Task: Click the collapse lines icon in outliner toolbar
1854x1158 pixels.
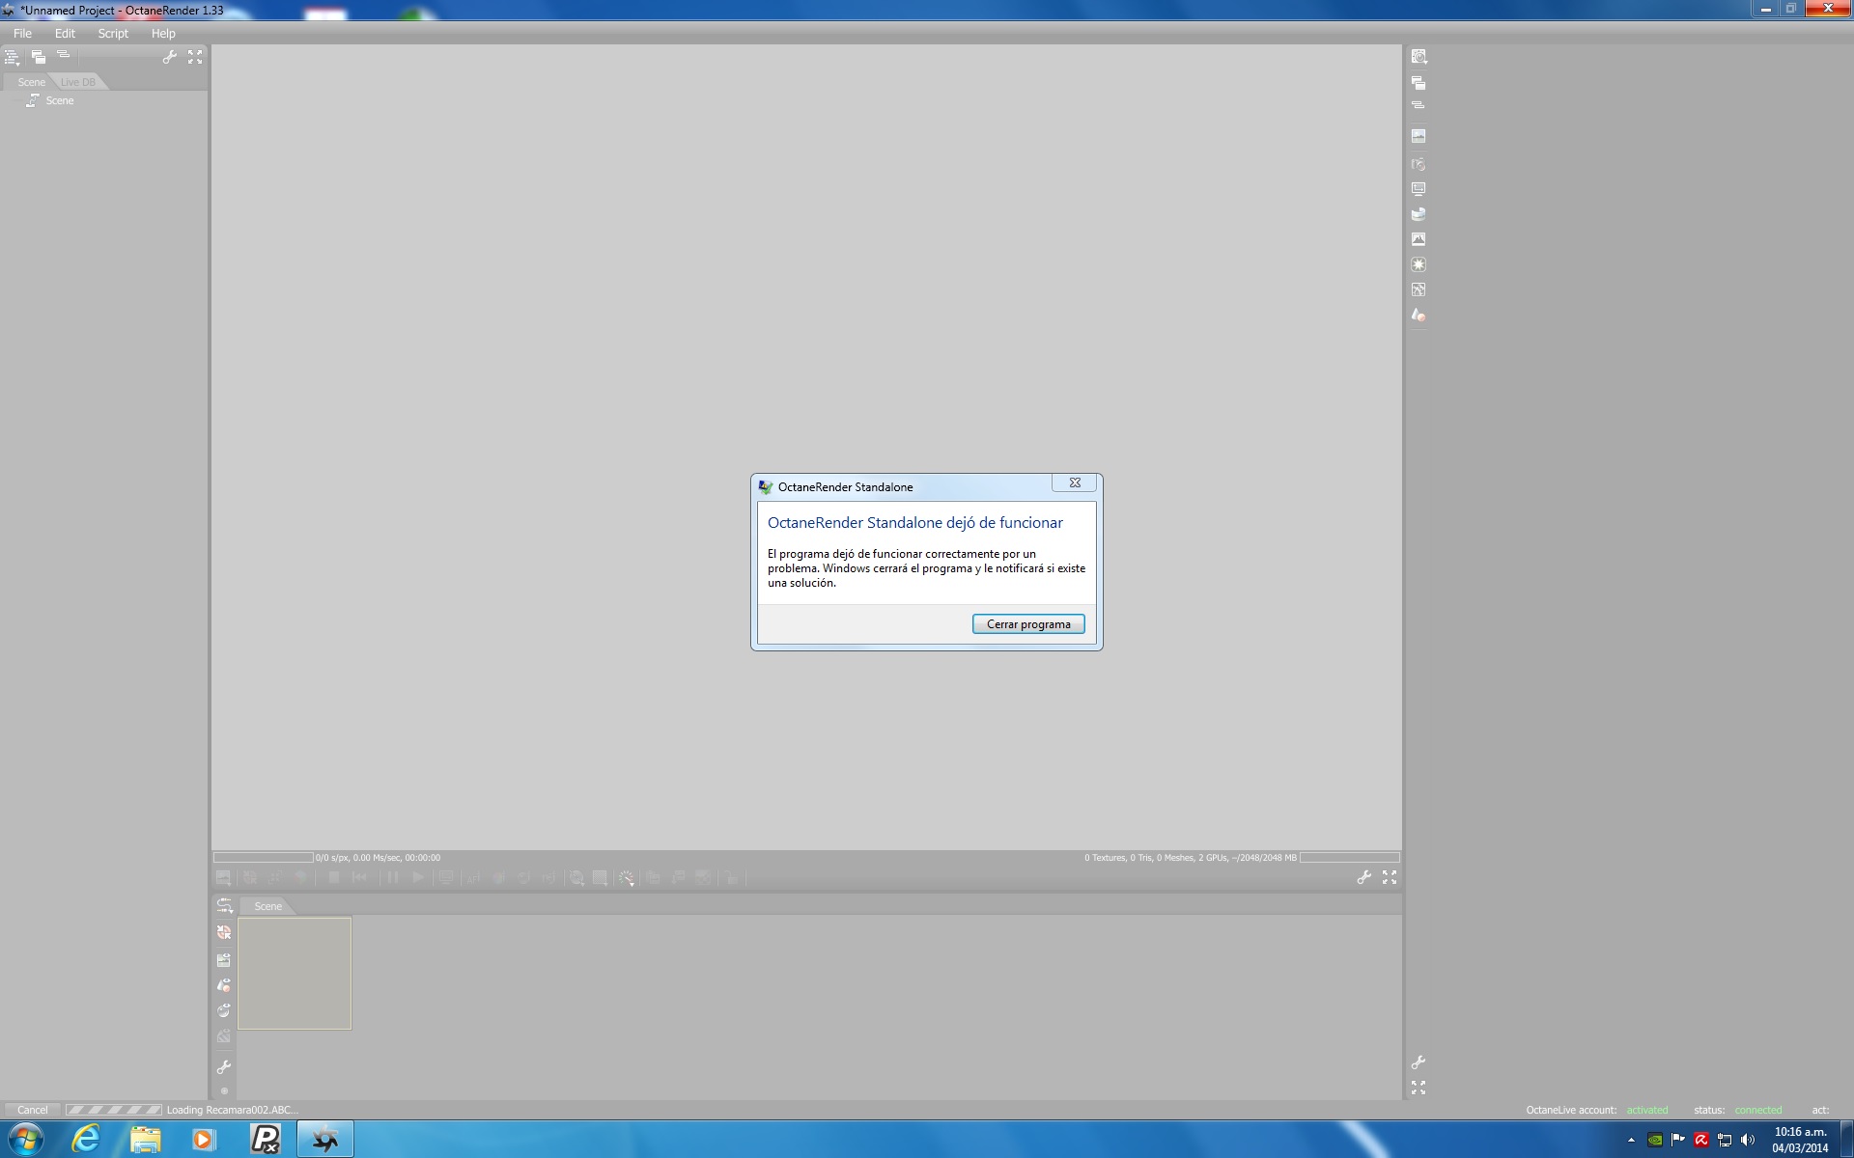Action: 63,55
